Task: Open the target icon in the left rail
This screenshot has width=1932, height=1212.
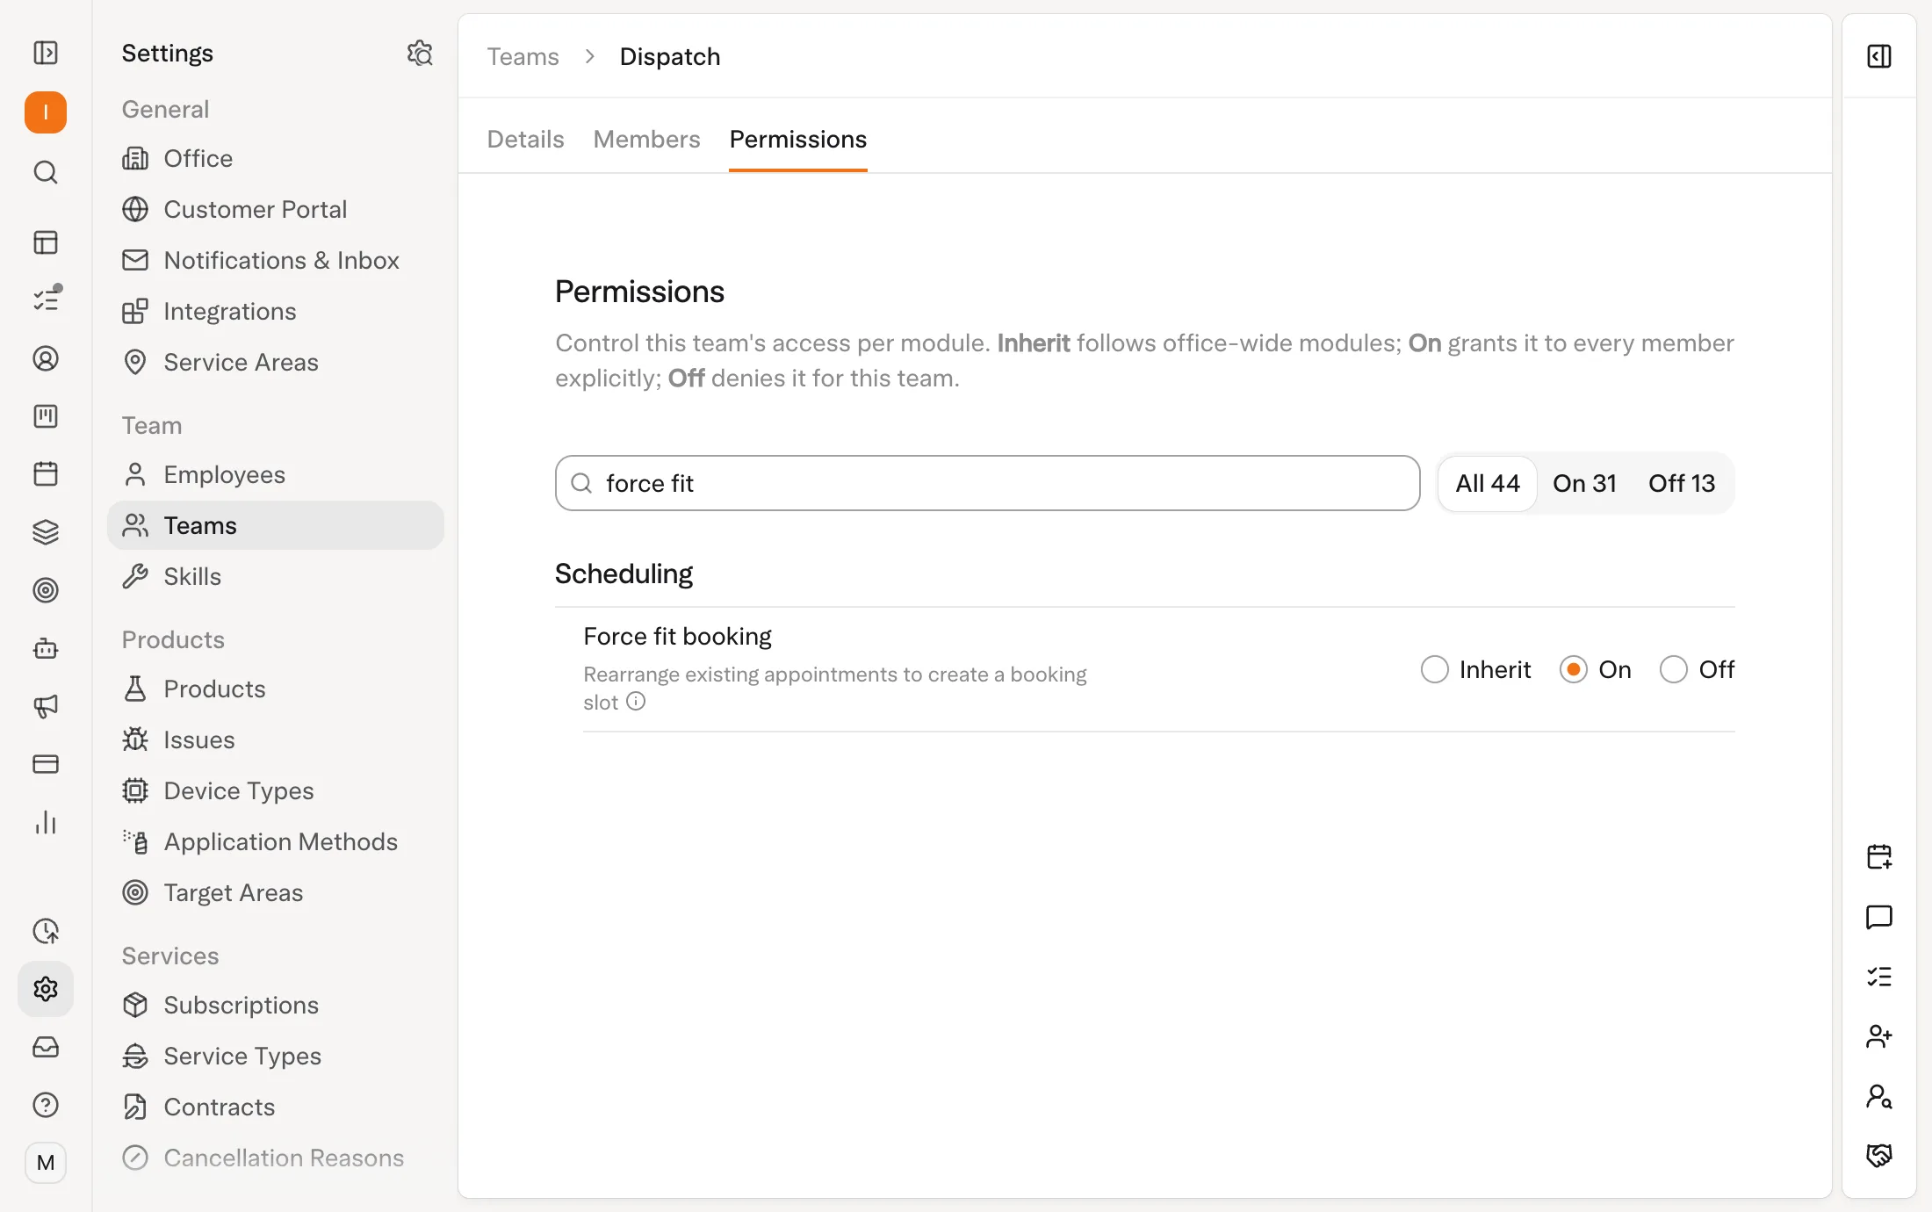Action: pyautogui.click(x=46, y=590)
